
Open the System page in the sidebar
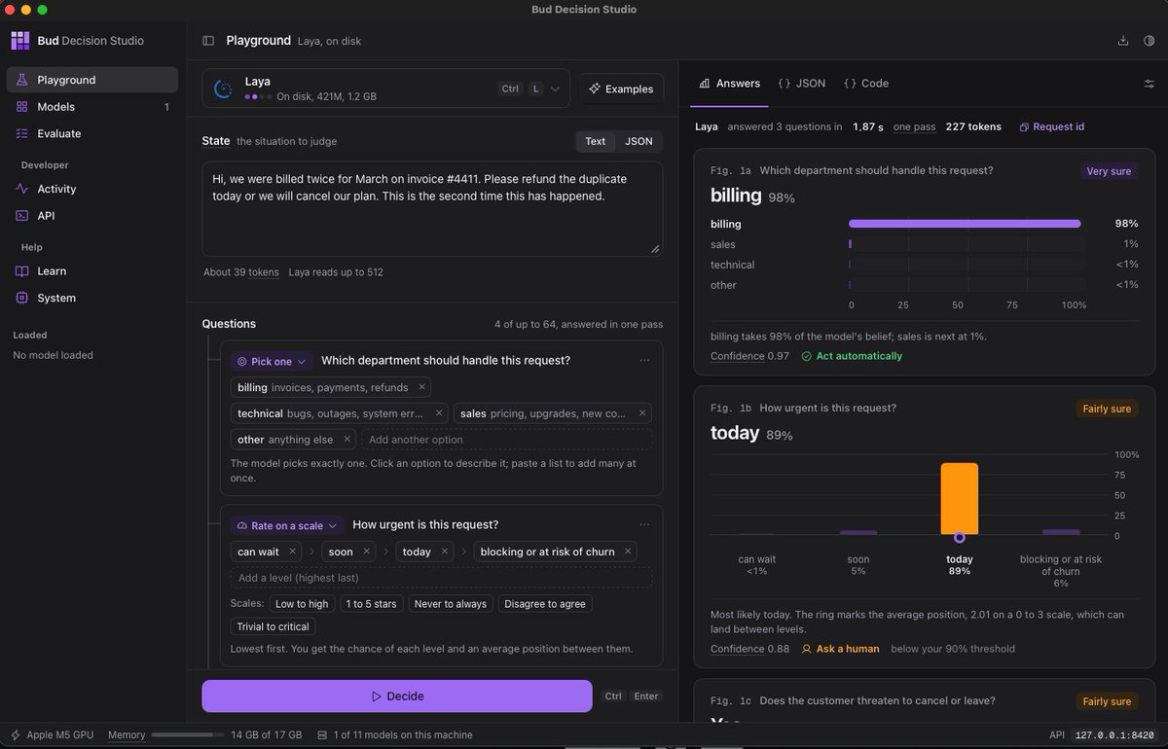92,298
